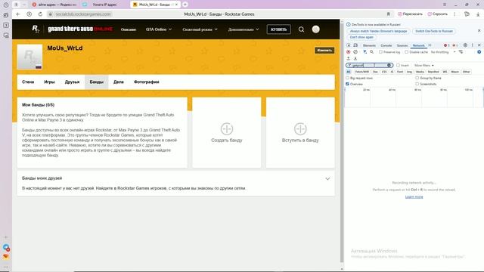Open the Console tab in DevTools
484x272 pixels.
(x=386, y=45)
